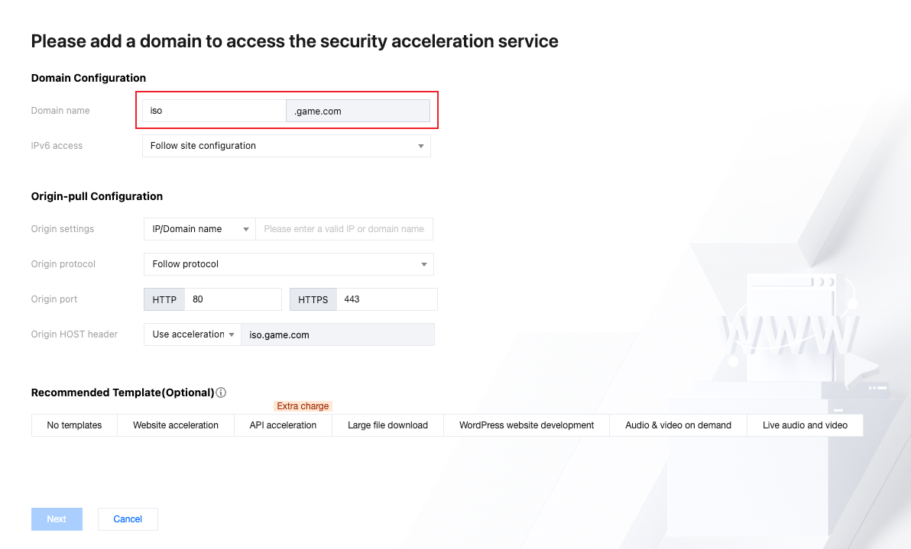Image resolution: width=911 pixels, height=549 pixels.
Task: Edit the HTTP origin port field
Action: click(233, 299)
